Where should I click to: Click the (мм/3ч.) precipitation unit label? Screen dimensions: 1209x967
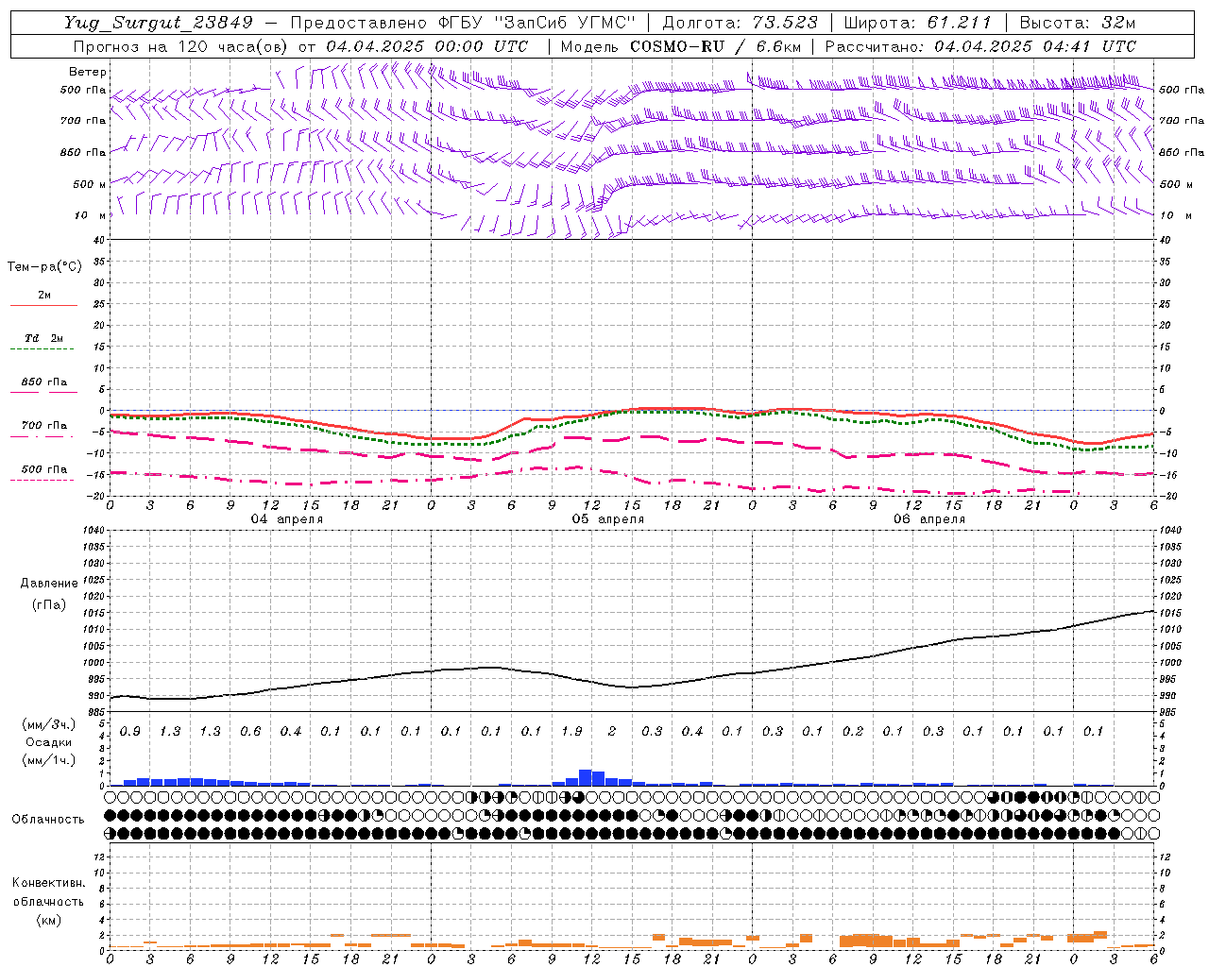(x=49, y=724)
